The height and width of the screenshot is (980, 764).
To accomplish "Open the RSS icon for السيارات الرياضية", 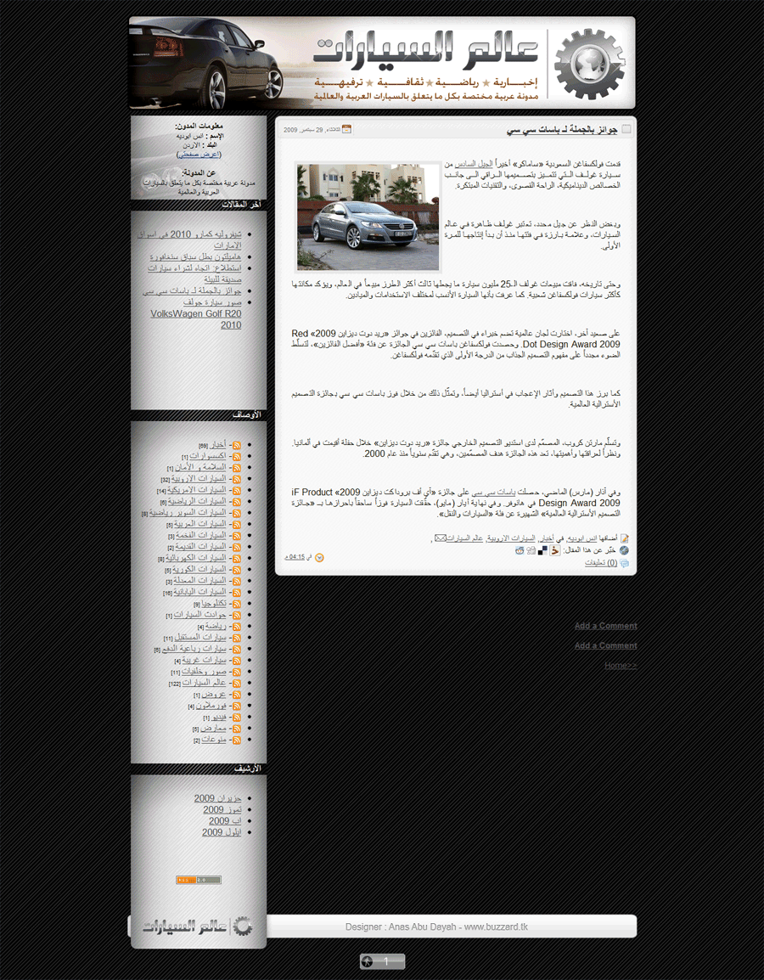I will point(237,502).
